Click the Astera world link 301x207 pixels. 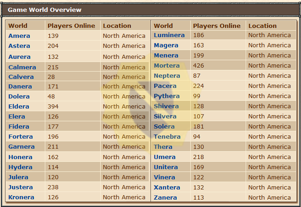19,46
